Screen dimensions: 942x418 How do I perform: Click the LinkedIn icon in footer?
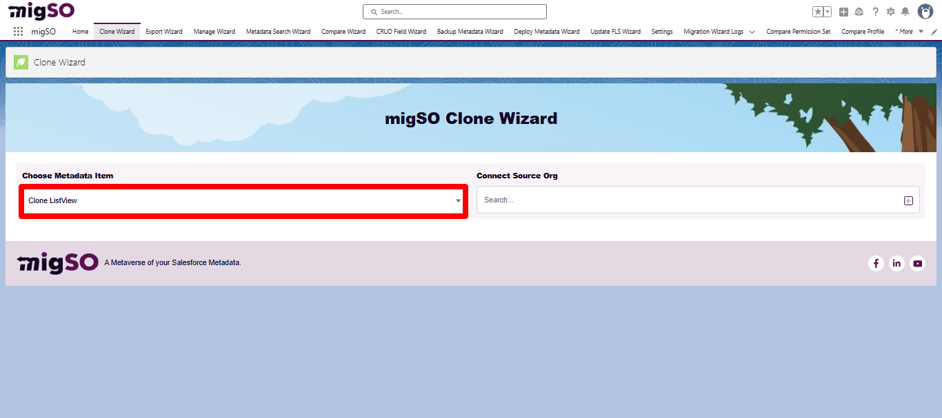(896, 263)
